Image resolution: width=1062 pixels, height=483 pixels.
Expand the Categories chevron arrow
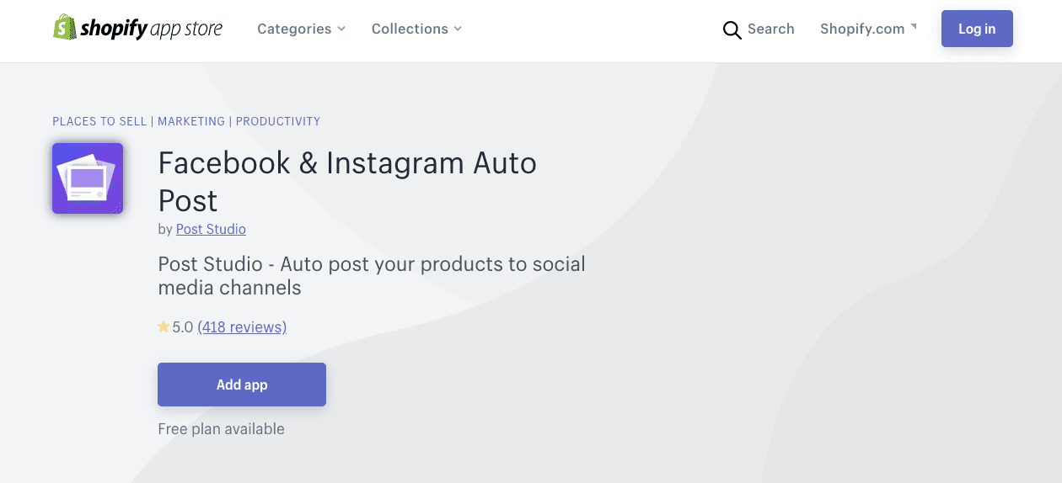[x=341, y=29]
